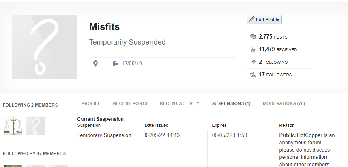
Task: View the 11,479 received likes link
Action: (278, 49)
